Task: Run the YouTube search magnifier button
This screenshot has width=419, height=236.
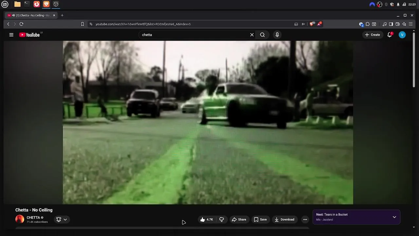Action: pyautogui.click(x=262, y=35)
